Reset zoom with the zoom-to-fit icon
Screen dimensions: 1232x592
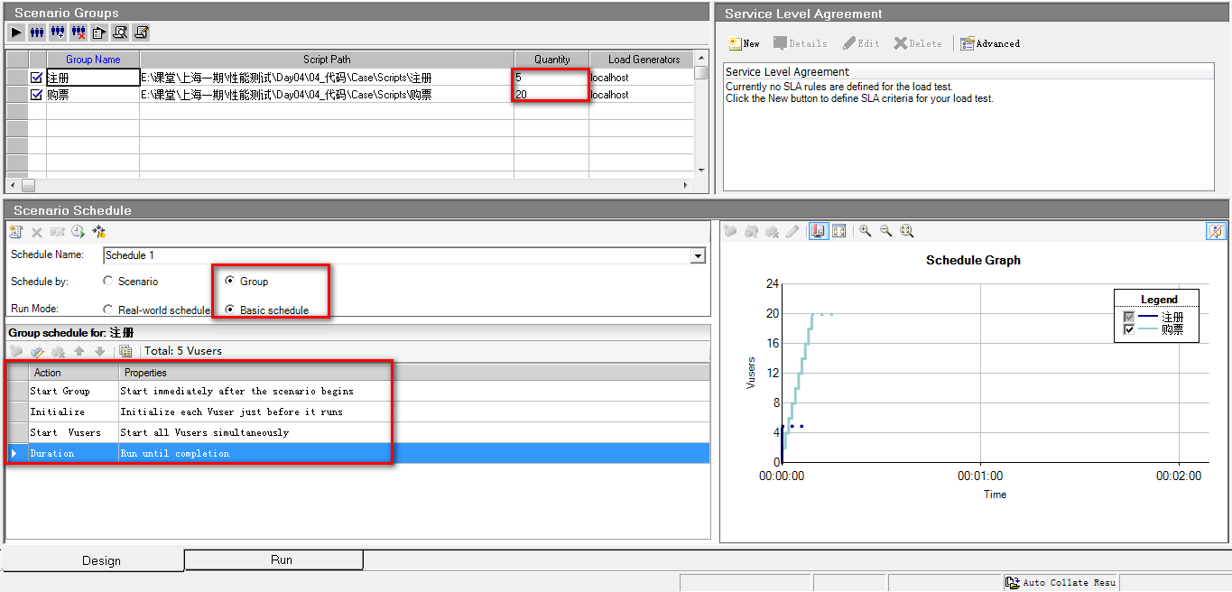coord(907,231)
